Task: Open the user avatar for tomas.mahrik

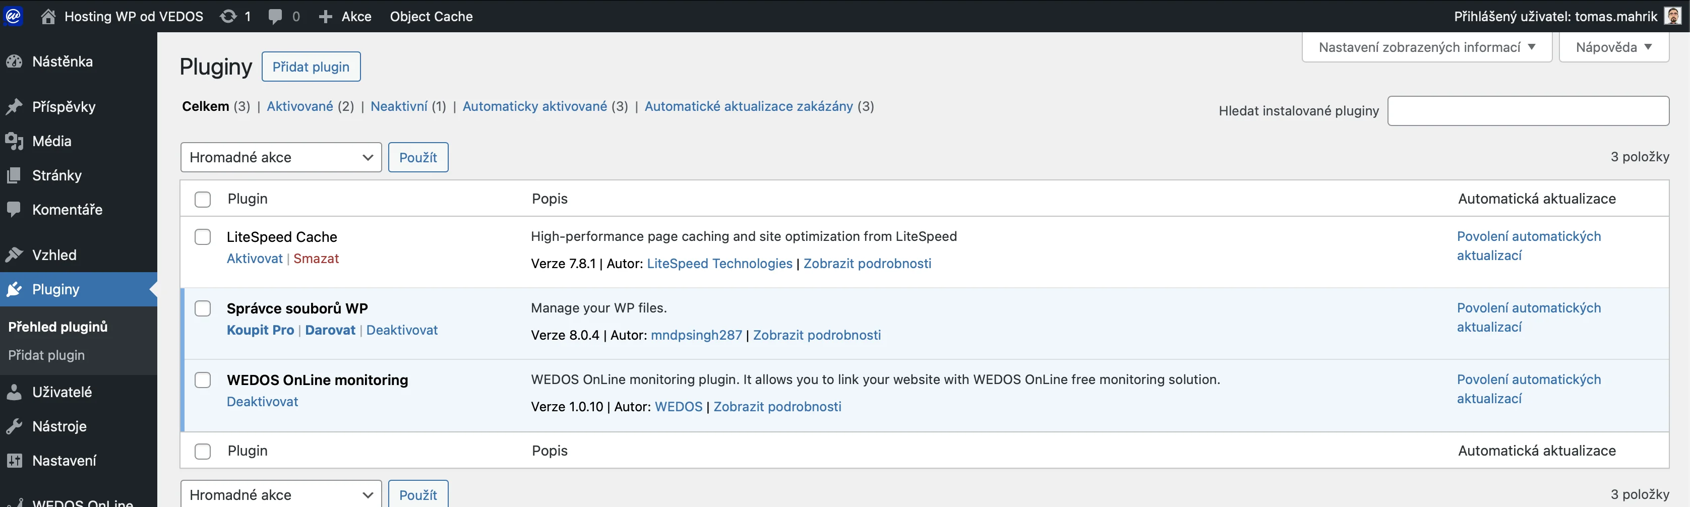Action: coord(1673,17)
